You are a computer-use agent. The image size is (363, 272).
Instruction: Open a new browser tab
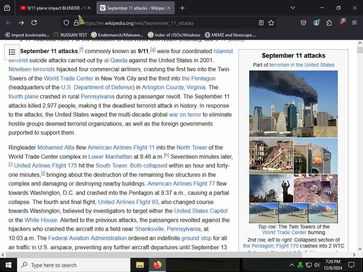(x=183, y=8)
